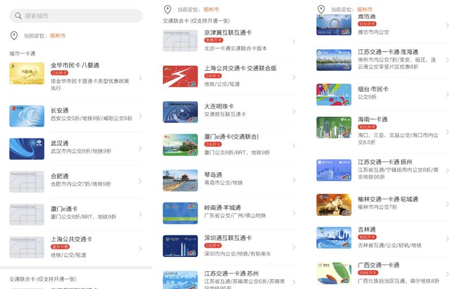
Task: Select the 厦门e通卡(交通联合) card image
Action: (180, 145)
